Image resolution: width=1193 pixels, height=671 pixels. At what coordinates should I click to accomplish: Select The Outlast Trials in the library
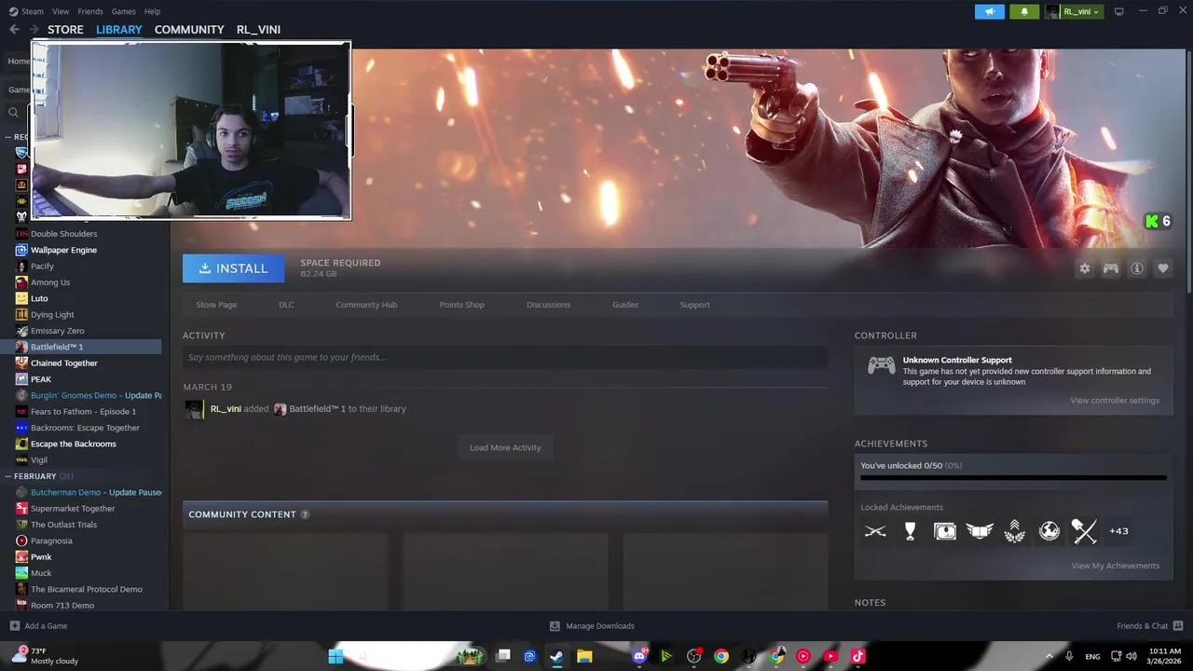tap(63, 525)
